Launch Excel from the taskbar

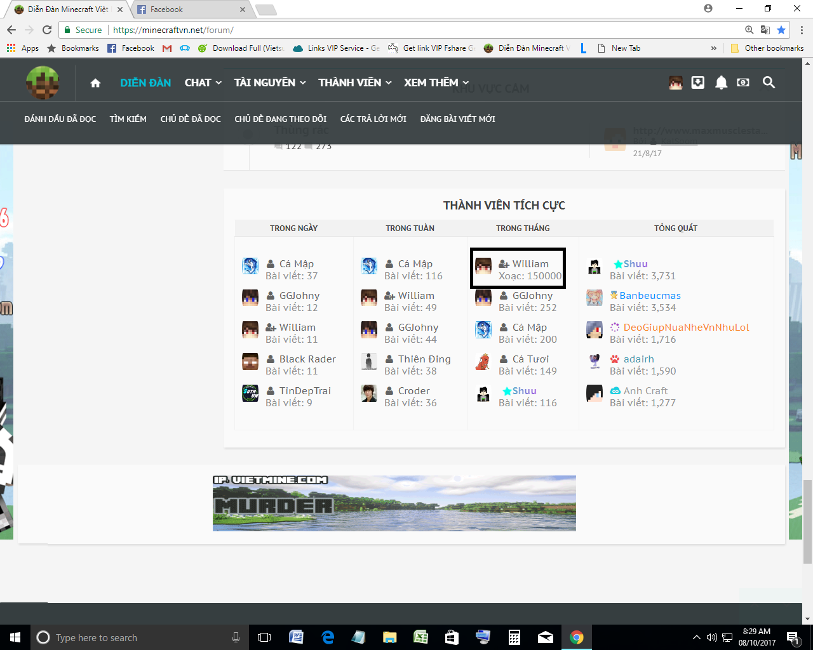click(x=420, y=637)
